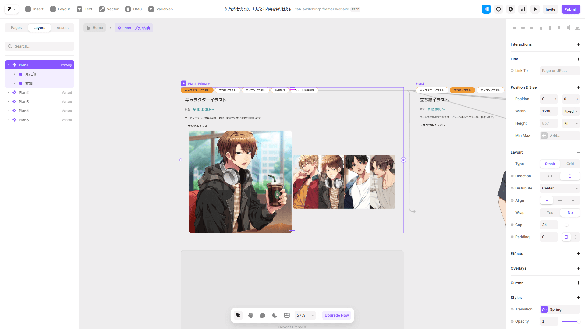Toggle dark mode moon icon
The height and width of the screenshot is (329, 585).
(x=275, y=315)
